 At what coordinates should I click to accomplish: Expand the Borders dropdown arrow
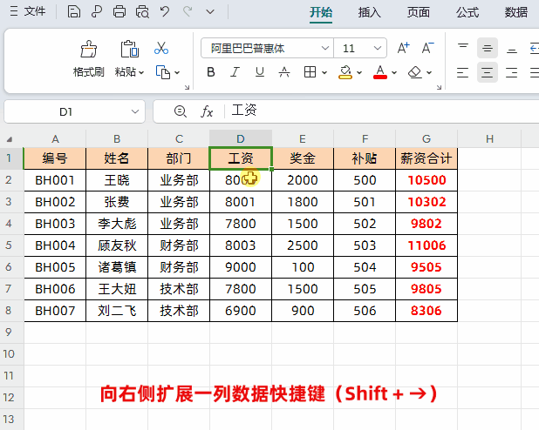click(x=324, y=72)
